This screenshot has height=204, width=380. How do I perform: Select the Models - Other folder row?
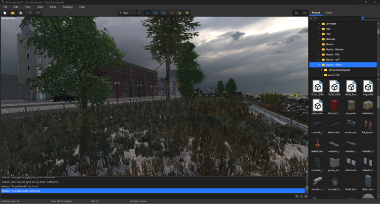click(343, 65)
